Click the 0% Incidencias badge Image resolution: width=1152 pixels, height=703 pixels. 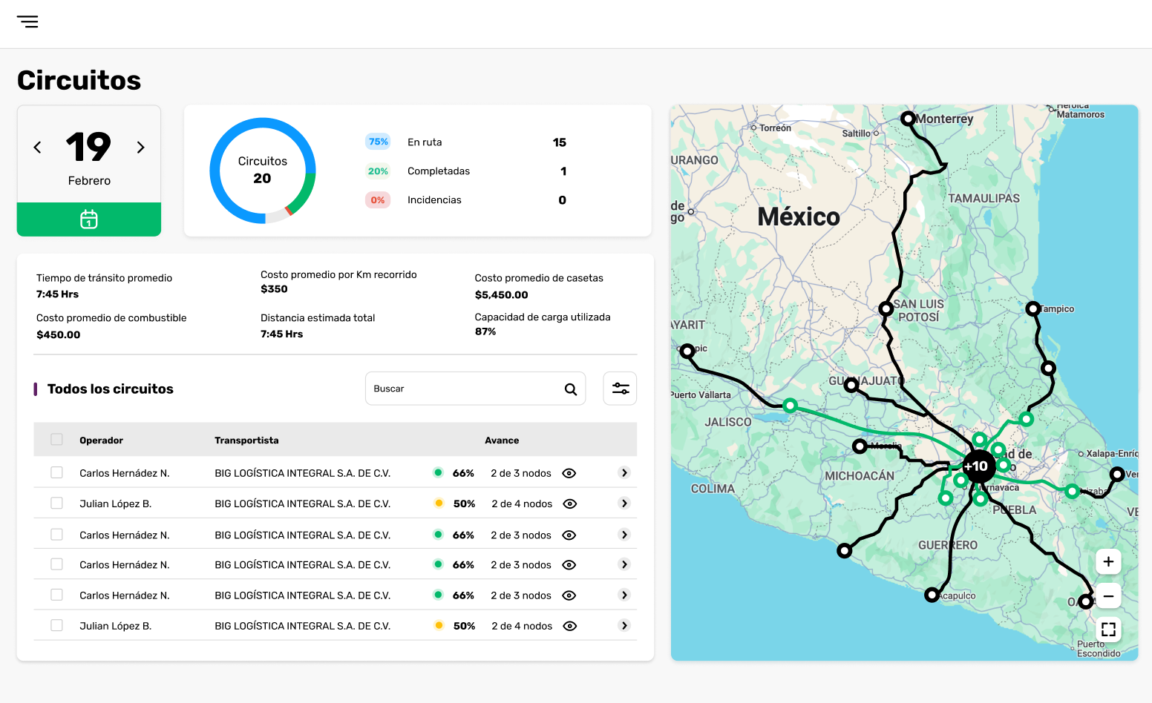tap(378, 200)
